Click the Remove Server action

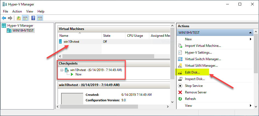pyautogui.click(x=196, y=92)
